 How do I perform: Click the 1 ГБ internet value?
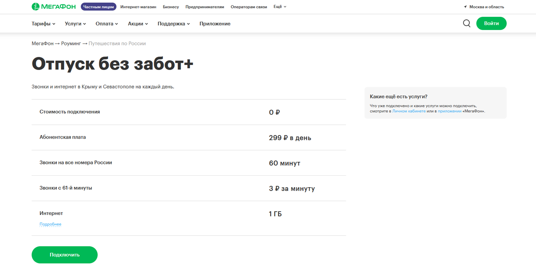pos(275,214)
